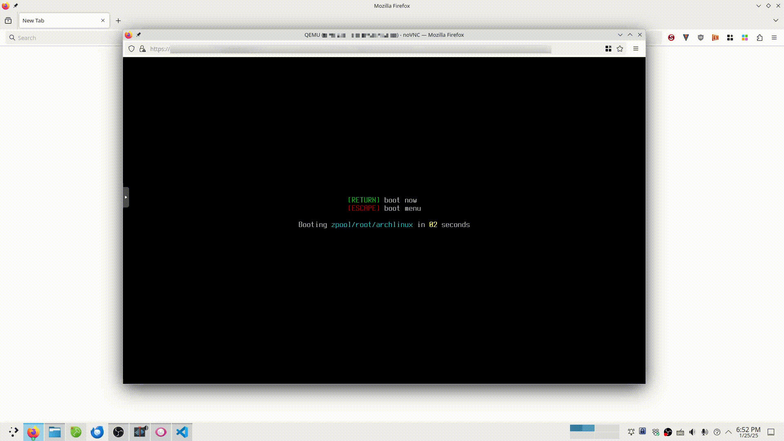The image size is (784, 441).
Task: Launch OBS Studio from the taskbar
Action: 118,432
